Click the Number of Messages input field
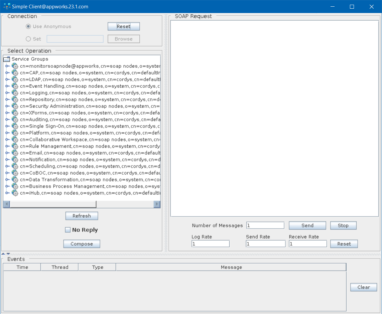 (x=265, y=226)
